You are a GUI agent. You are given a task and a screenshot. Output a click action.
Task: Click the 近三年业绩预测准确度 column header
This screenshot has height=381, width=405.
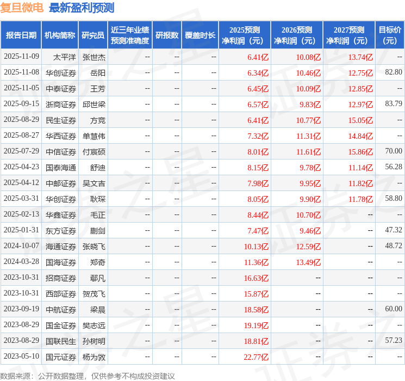point(130,35)
